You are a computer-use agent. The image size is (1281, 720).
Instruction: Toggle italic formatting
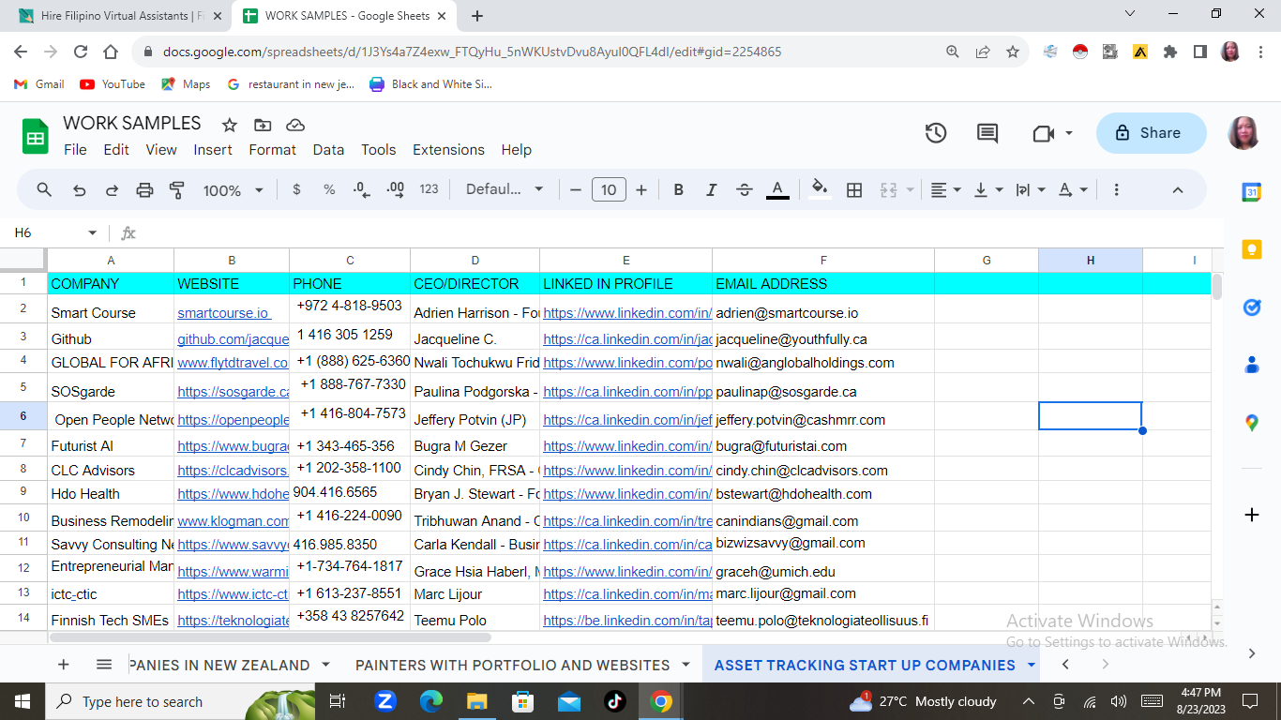click(x=712, y=189)
